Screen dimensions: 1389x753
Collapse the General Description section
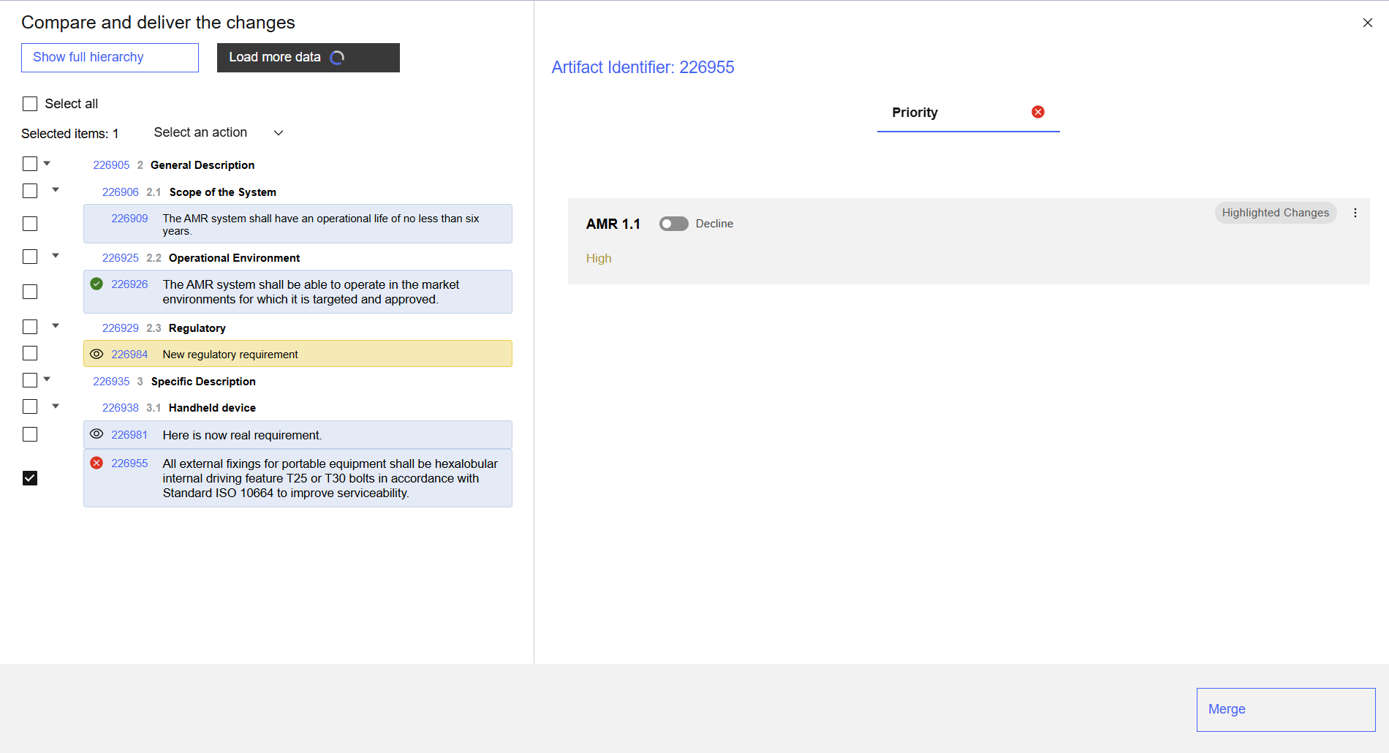click(47, 164)
